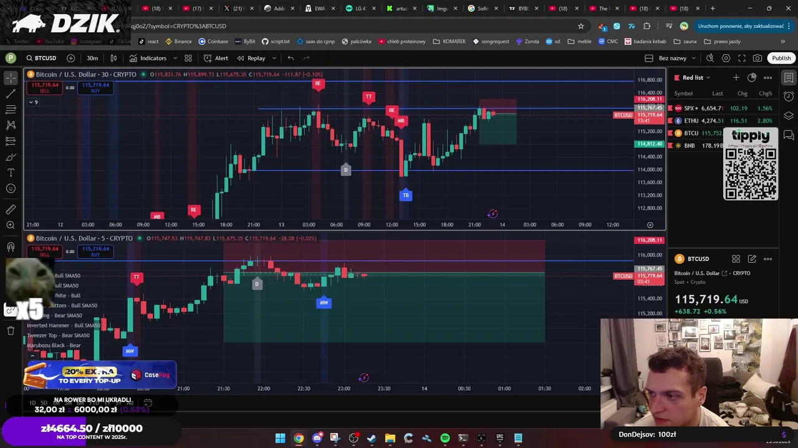Click the plus compare symbol icon
This screenshot has height=448, width=798.
tap(70, 58)
